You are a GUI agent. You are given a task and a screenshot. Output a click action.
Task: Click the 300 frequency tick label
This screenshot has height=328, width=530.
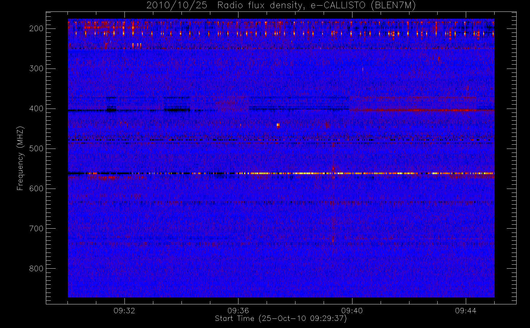(36, 69)
